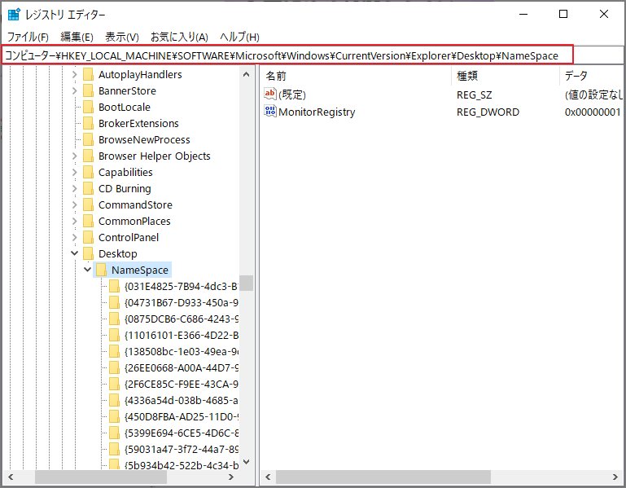Click folder icon of {2F6CE85C-F9EE-43CA key
The width and height of the screenshot is (626, 488).
(x=114, y=385)
